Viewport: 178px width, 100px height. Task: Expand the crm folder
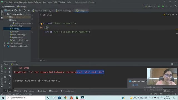pyautogui.click(x=8, y=17)
